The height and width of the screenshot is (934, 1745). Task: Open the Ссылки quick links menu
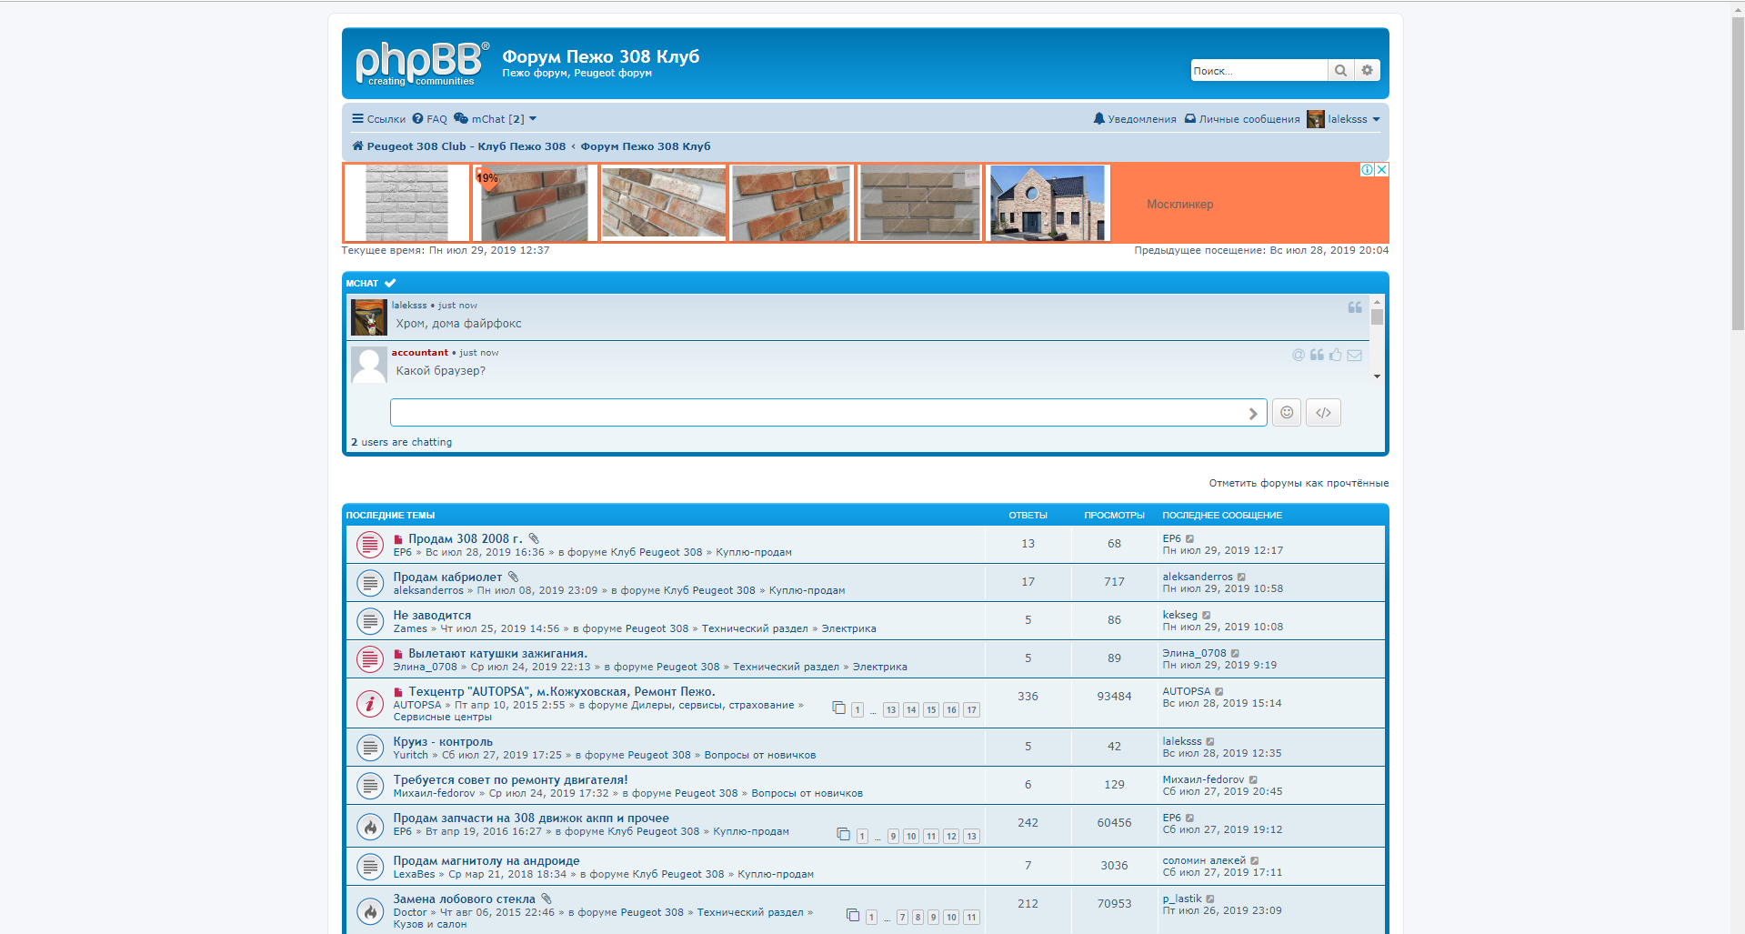[x=379, y=119]
